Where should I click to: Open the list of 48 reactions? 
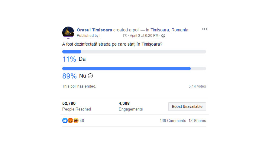tap(82, 121)
